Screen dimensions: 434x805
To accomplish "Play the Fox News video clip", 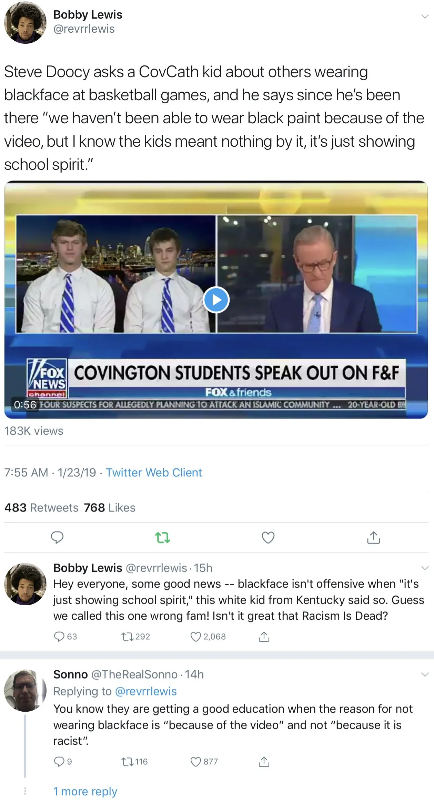I will 216,300.
